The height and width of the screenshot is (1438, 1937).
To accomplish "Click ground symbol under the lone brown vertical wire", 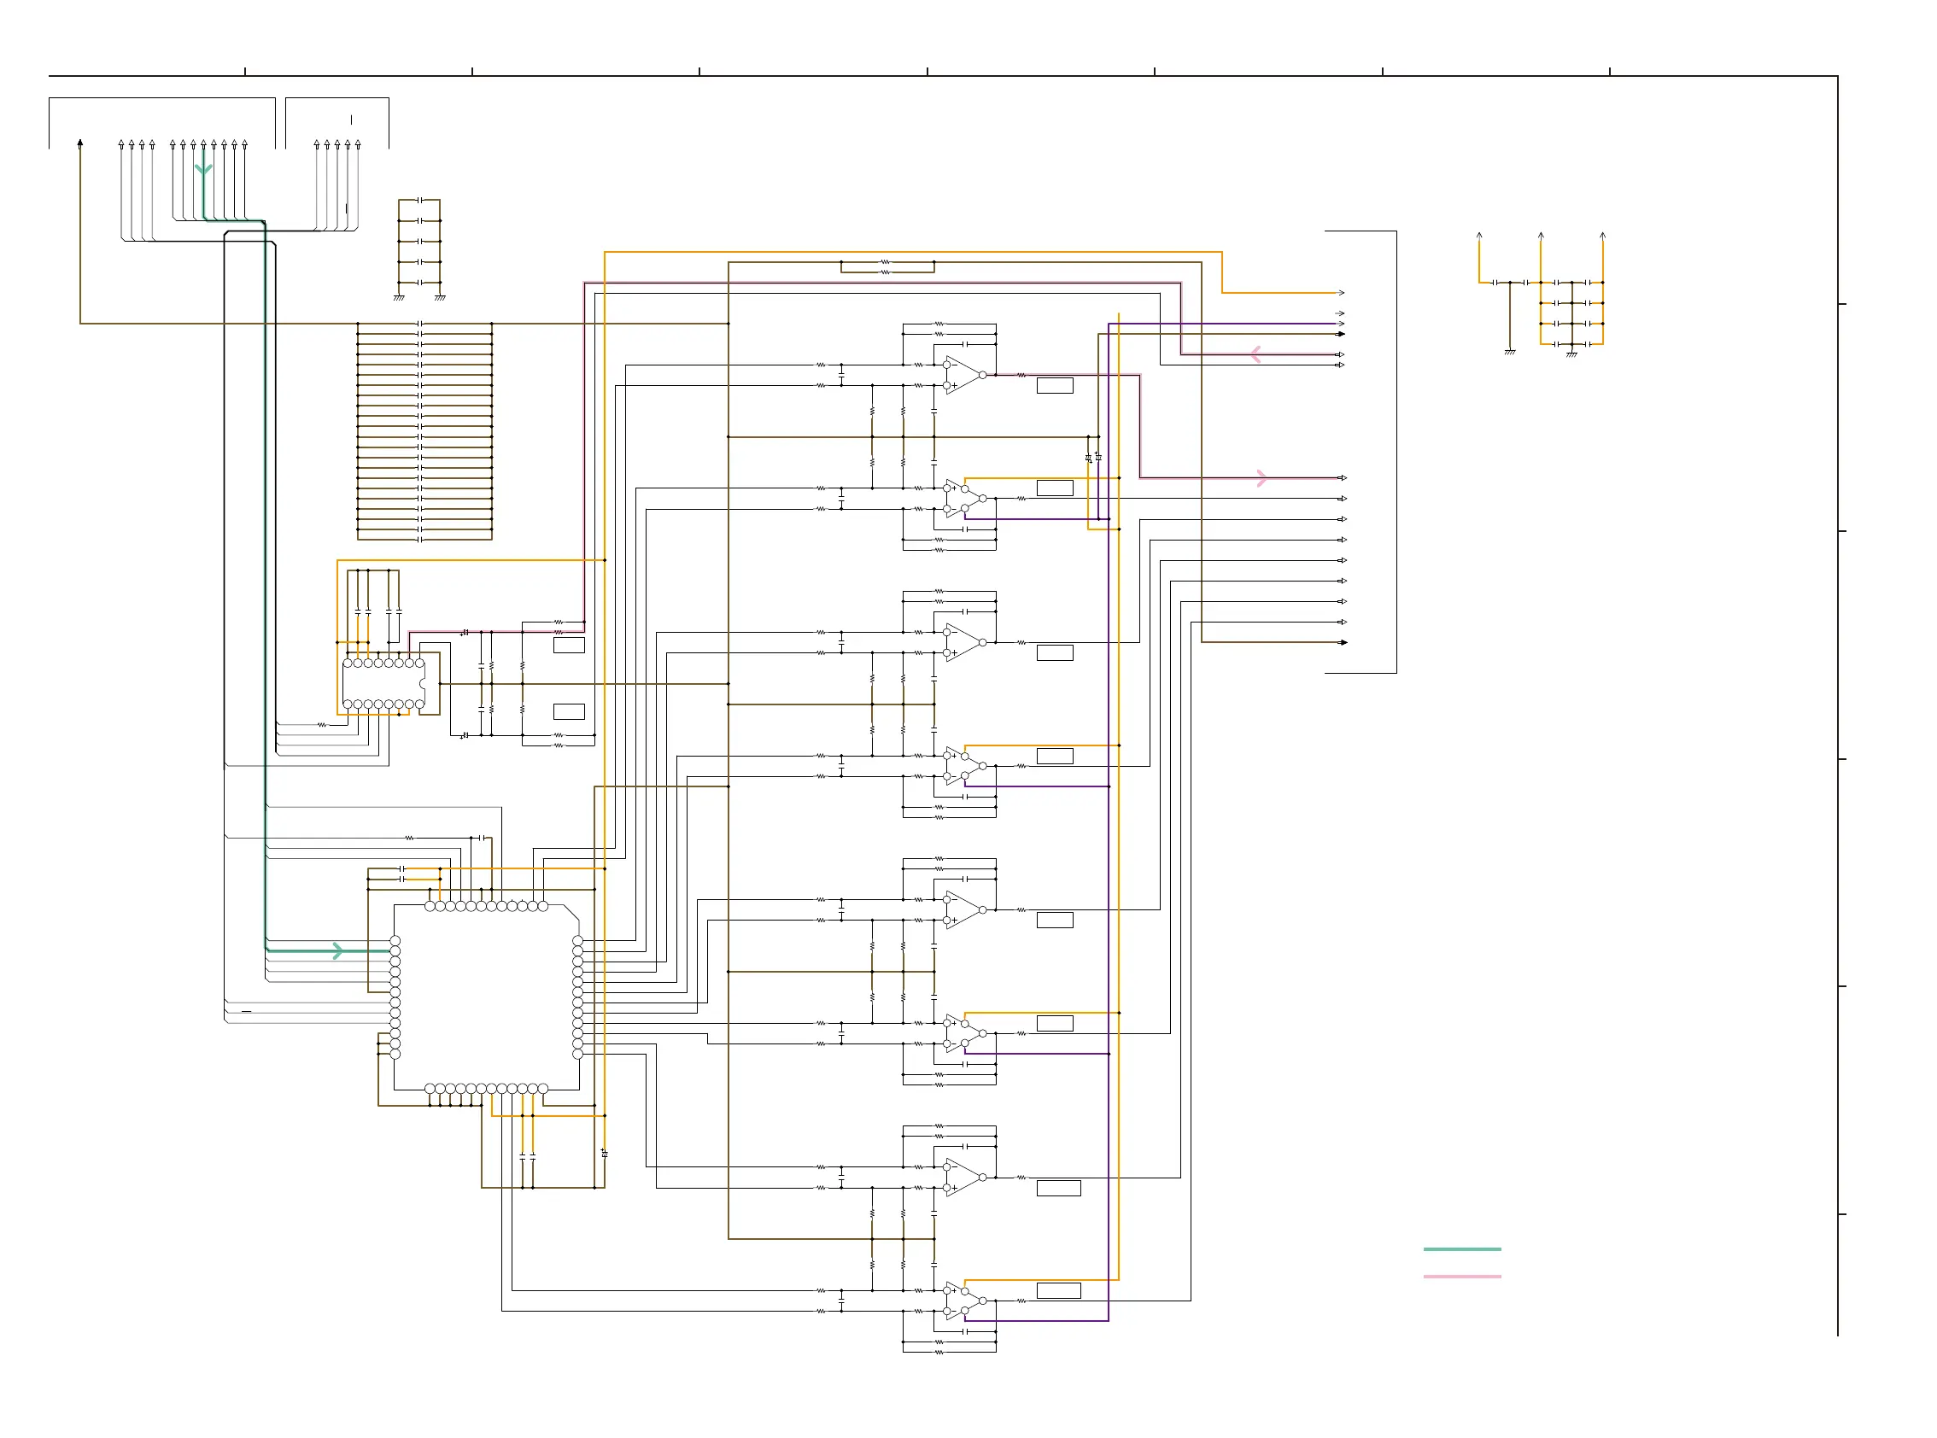I will pyautogui.click(x=1510, y=352).
